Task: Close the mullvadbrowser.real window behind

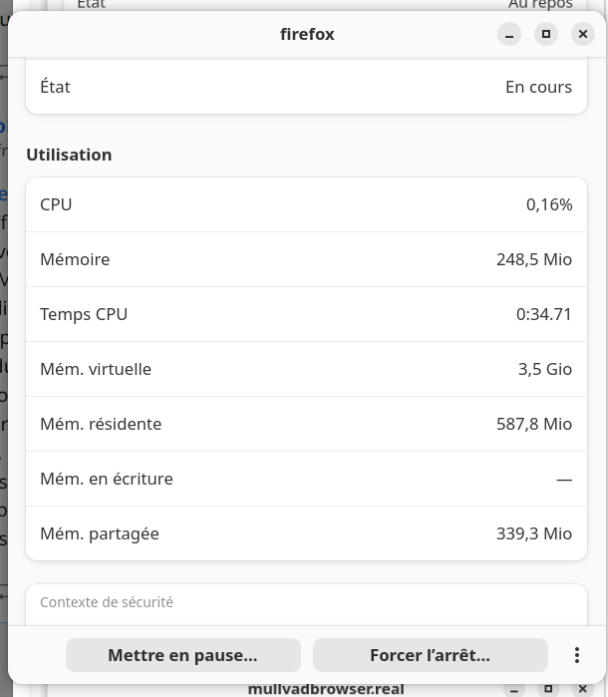Action: point(584,689)
